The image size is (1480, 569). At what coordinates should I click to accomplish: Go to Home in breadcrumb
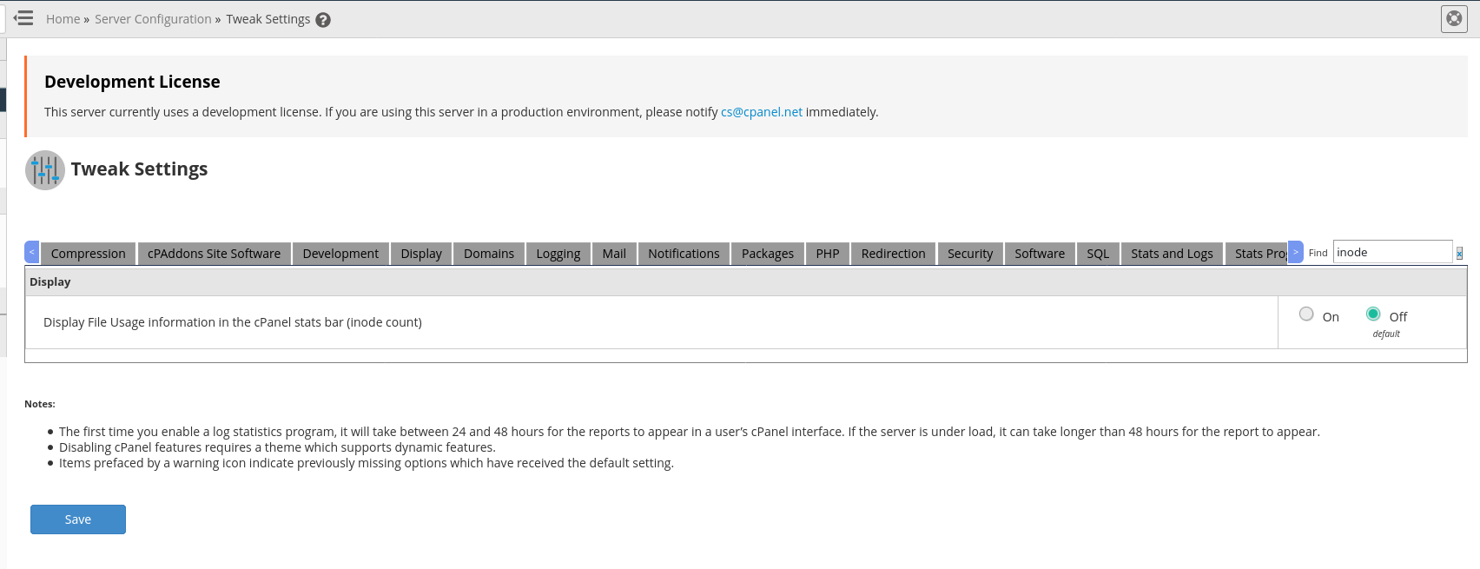pyautogui.click(x=63, y=19)
